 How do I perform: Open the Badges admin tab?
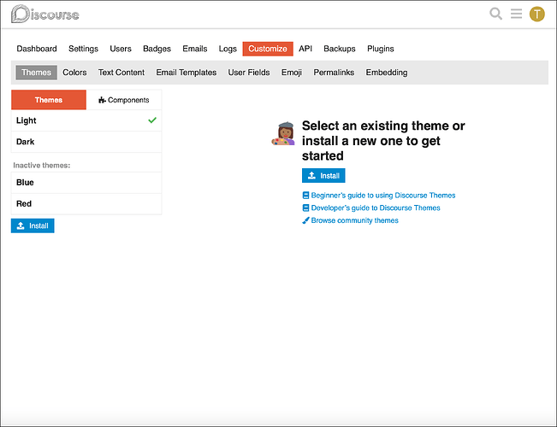click(x=157, y=49)
